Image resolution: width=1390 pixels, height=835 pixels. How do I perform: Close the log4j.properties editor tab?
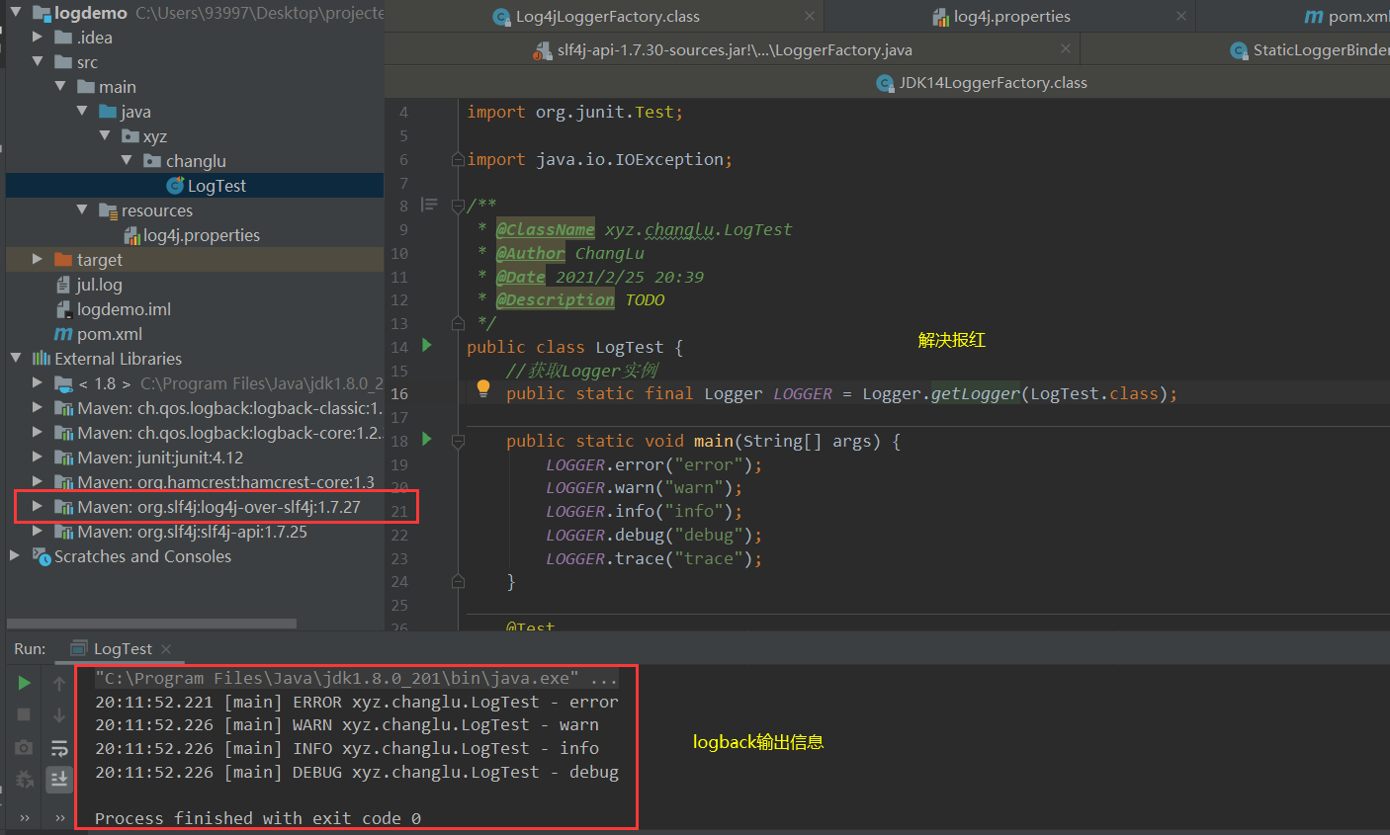[1181, 16]
